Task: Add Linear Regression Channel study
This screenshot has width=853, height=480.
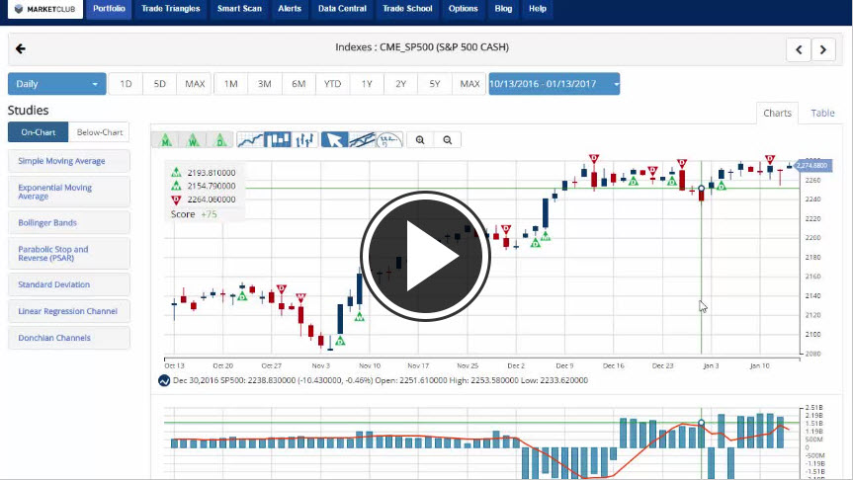Action: click(x=69, y=311)
